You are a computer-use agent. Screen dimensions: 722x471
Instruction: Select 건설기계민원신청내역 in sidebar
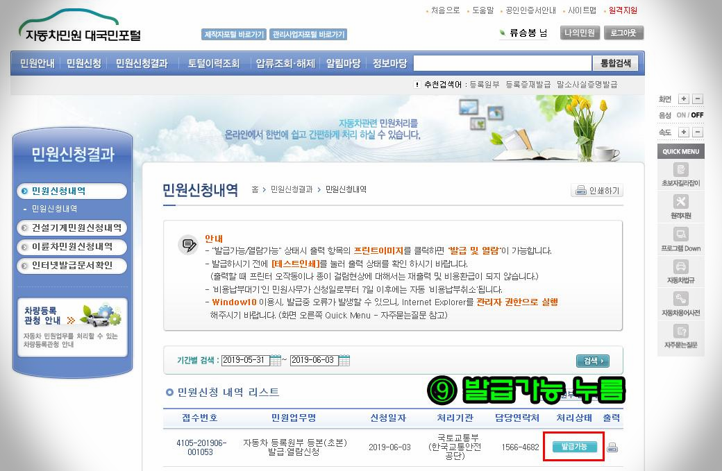point(72,228)
